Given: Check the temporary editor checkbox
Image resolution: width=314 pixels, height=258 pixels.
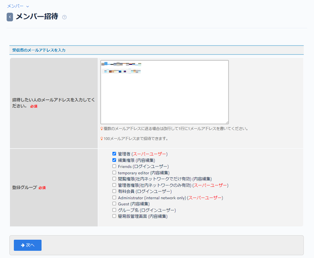Looking at the screenshot, I should click(x=114, y=173).
